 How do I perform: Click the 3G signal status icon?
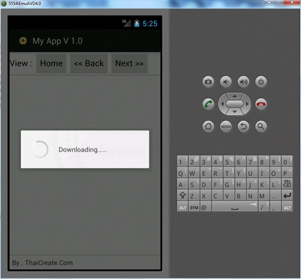[x=126, y=23]
